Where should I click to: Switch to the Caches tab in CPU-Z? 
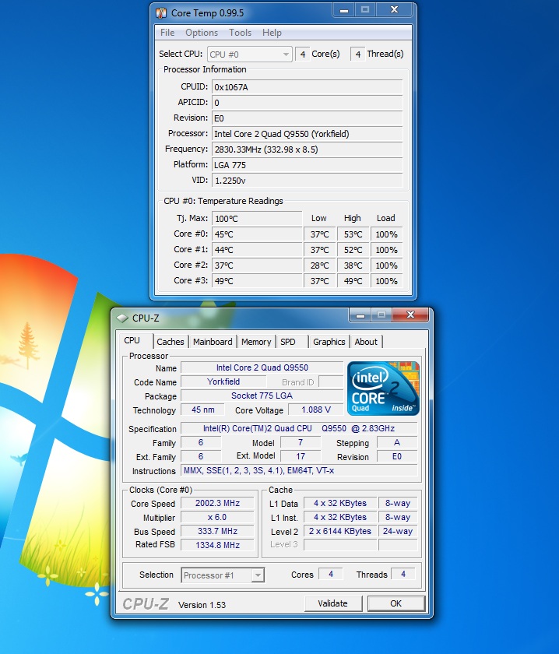pyautogui.click(x=171, y=342)
